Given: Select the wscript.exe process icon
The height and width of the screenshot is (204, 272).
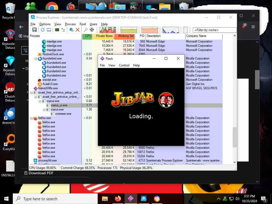Looking at the screenshot, I should click(40, 80).
